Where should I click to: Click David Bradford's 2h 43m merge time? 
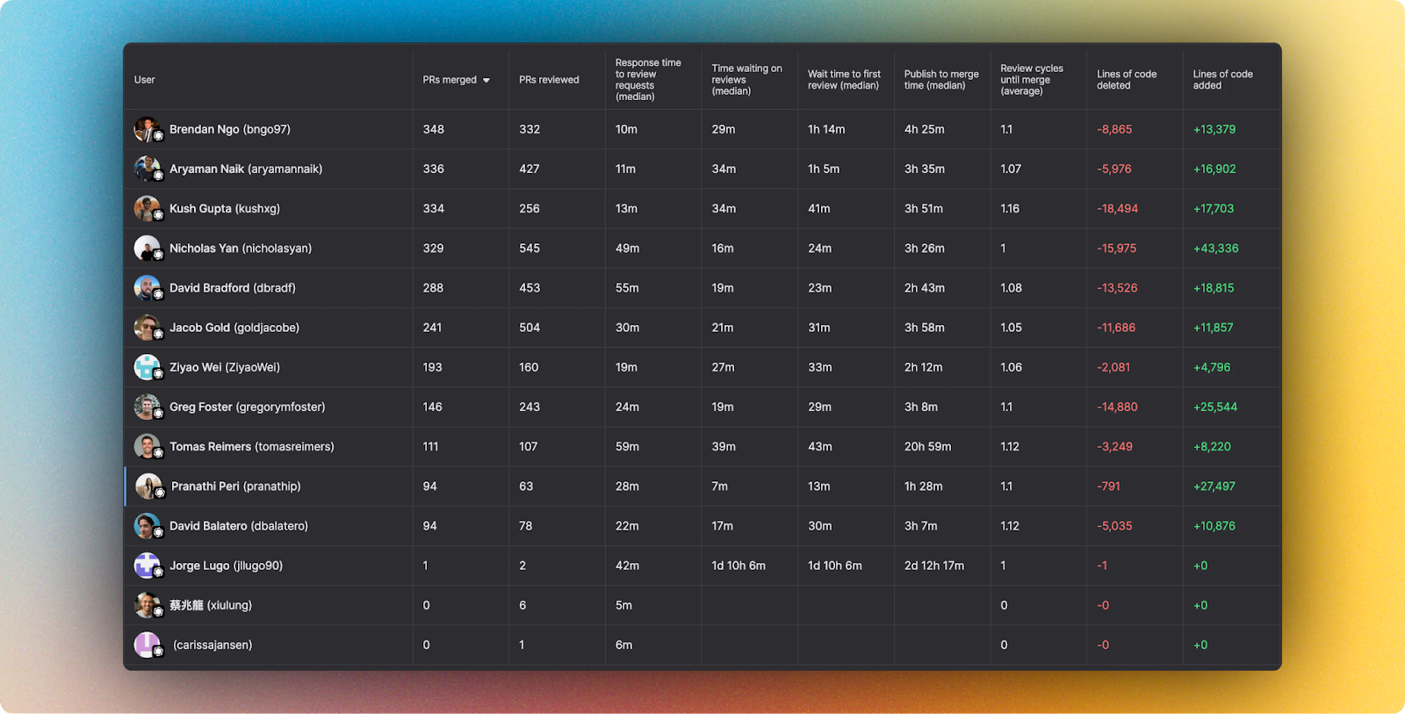pyautogui.click(x=925, y=288)
